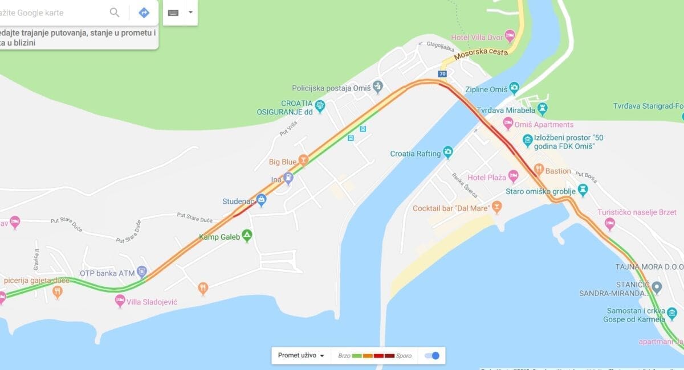Click the Policijska postaja Omiš label

pos(331,88)
